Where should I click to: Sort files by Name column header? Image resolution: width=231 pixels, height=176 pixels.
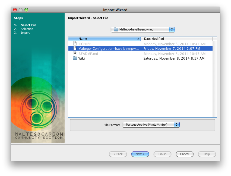tap(105, 39)
